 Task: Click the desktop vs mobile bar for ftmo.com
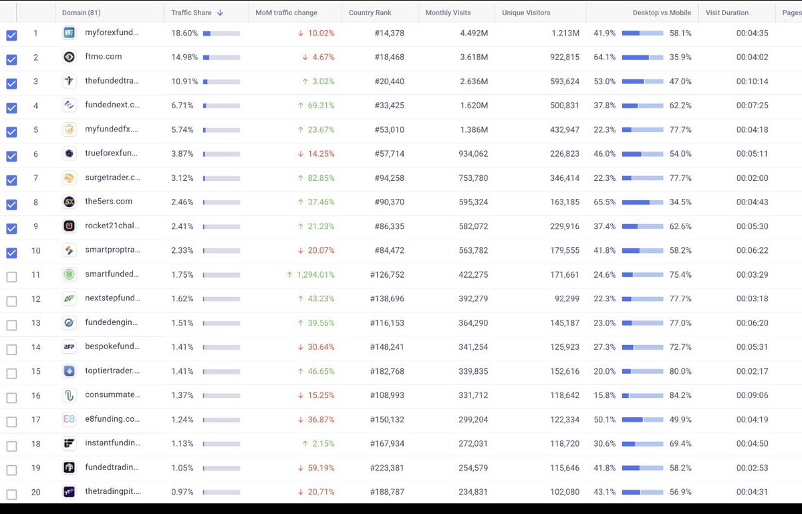click(x=642, y=57)
